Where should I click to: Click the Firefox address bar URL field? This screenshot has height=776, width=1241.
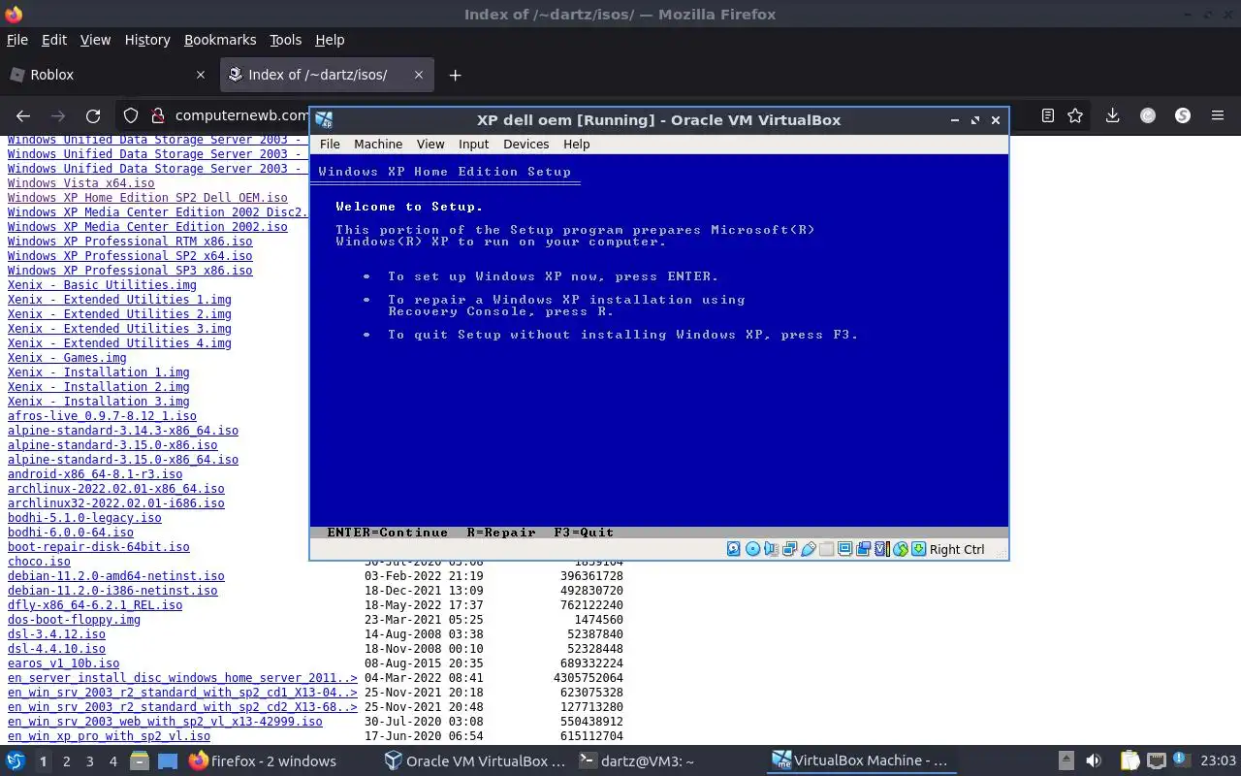pyautogui.click(x=242, y=115)
